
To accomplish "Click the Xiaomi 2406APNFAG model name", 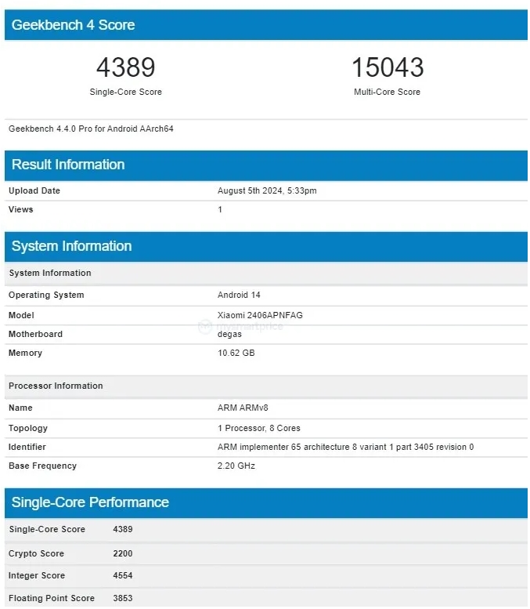I will pyautogui.click(x=260, y=315).
